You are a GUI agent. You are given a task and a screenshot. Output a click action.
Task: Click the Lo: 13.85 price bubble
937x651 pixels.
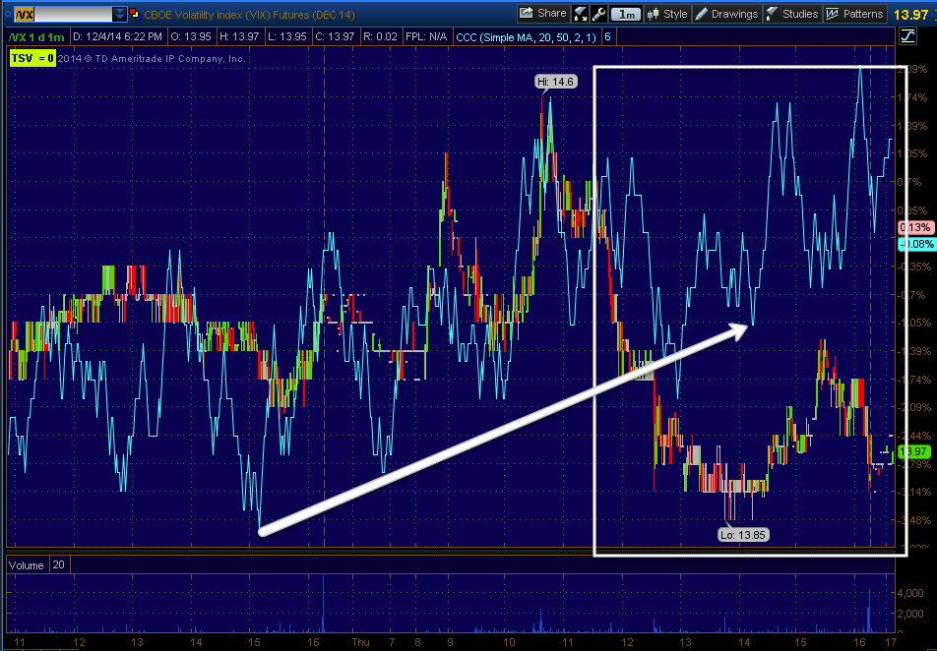(743, 535)
